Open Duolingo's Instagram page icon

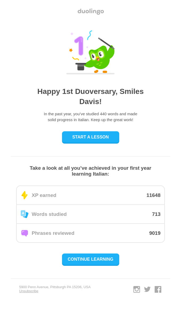point(137,289)
